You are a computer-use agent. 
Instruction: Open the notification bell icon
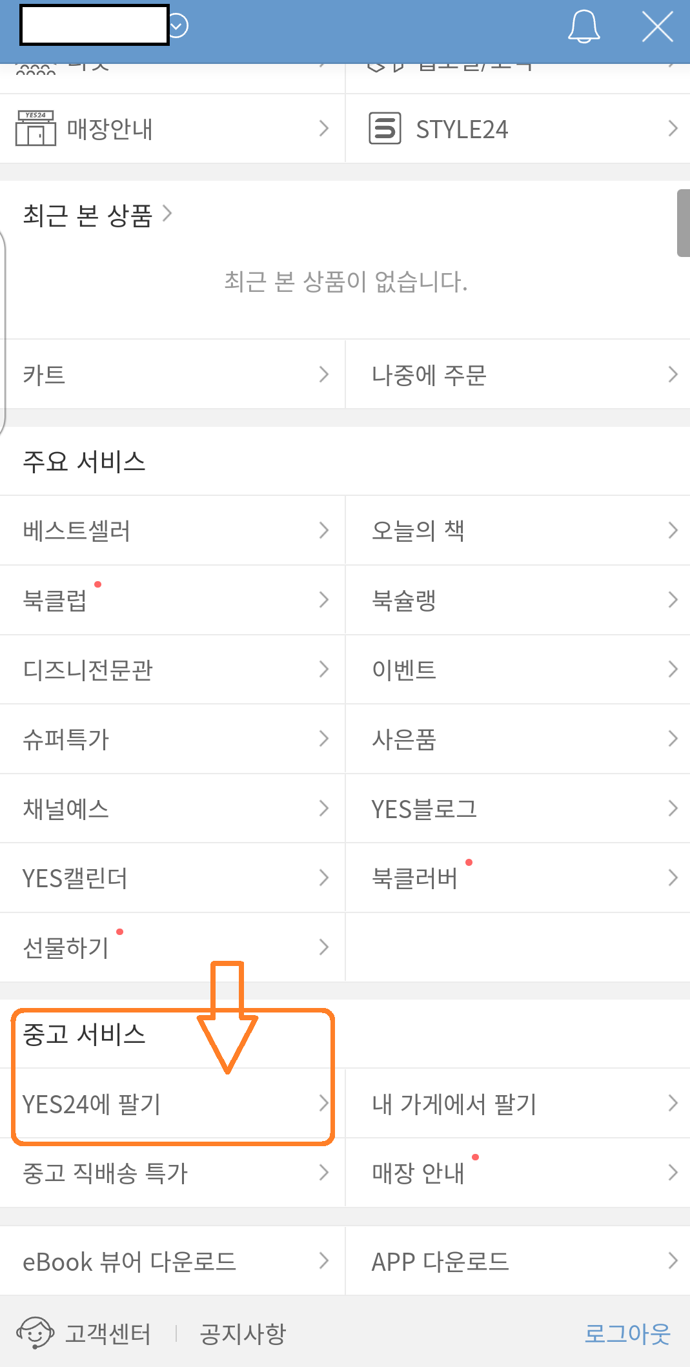[583, 27]
